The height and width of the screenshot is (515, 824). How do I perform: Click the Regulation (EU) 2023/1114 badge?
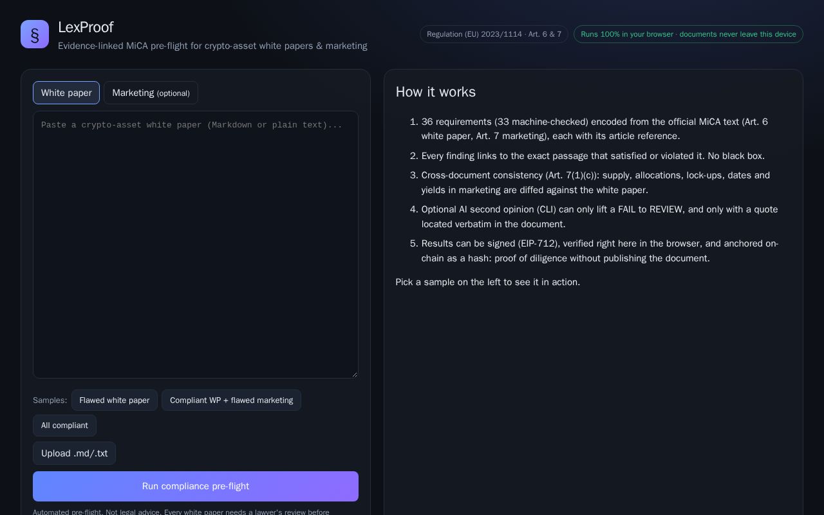(494, 34)
